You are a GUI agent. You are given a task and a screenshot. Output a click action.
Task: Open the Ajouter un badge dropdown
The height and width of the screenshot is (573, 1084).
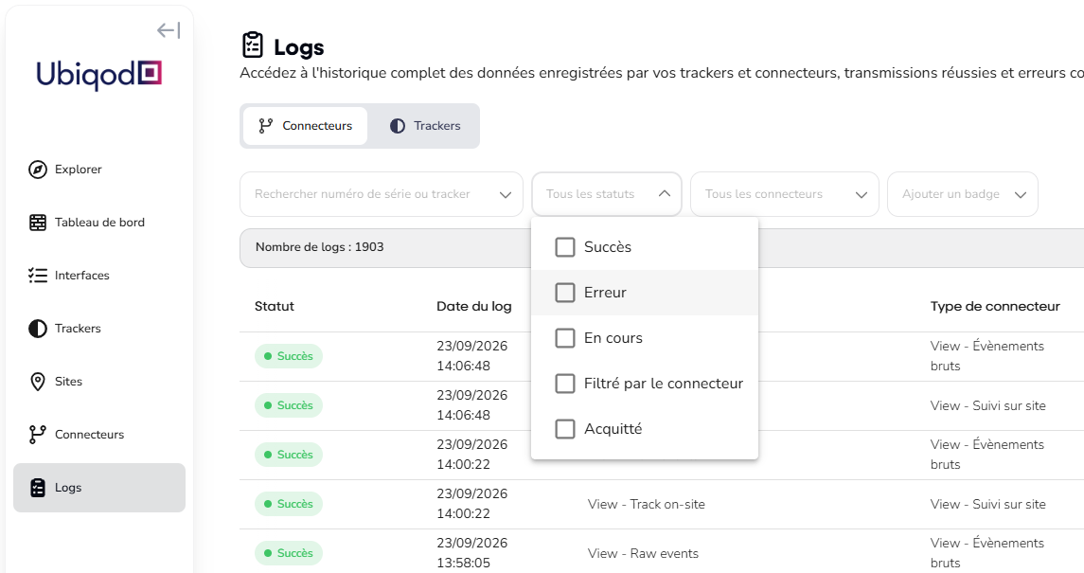963,194
